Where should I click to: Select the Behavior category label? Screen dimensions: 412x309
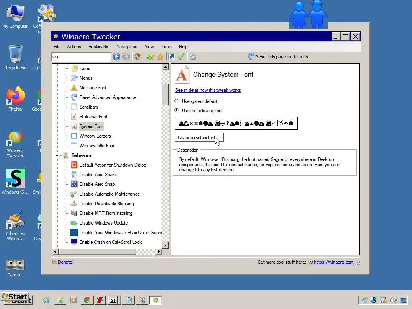pyautogui.click(x=81, y=155)
